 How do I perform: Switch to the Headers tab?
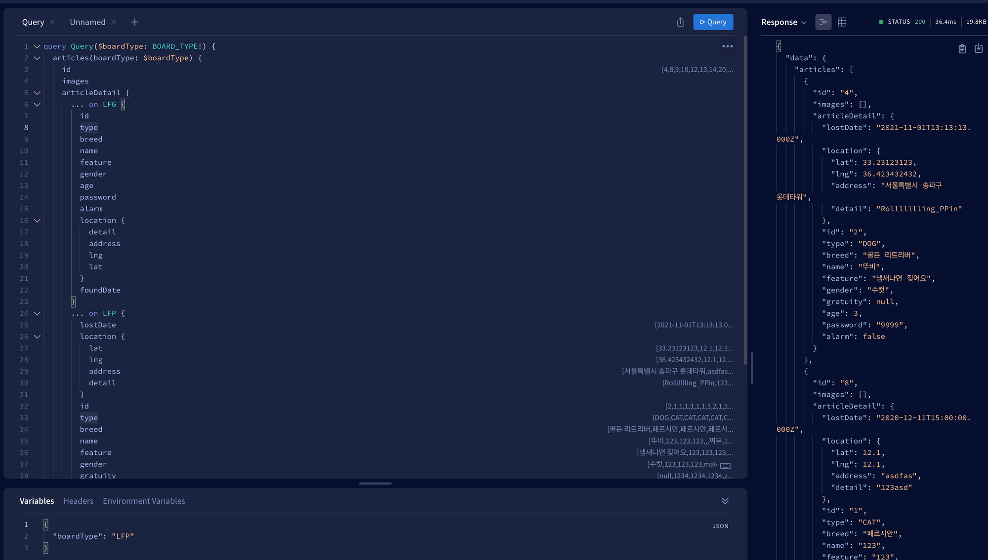[x=78, y=501]
